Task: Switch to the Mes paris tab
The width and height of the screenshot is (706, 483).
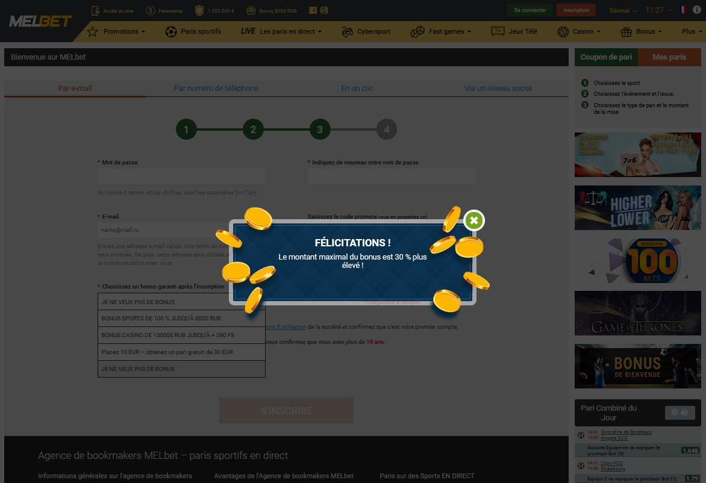Action: click(x=669, y=57)
